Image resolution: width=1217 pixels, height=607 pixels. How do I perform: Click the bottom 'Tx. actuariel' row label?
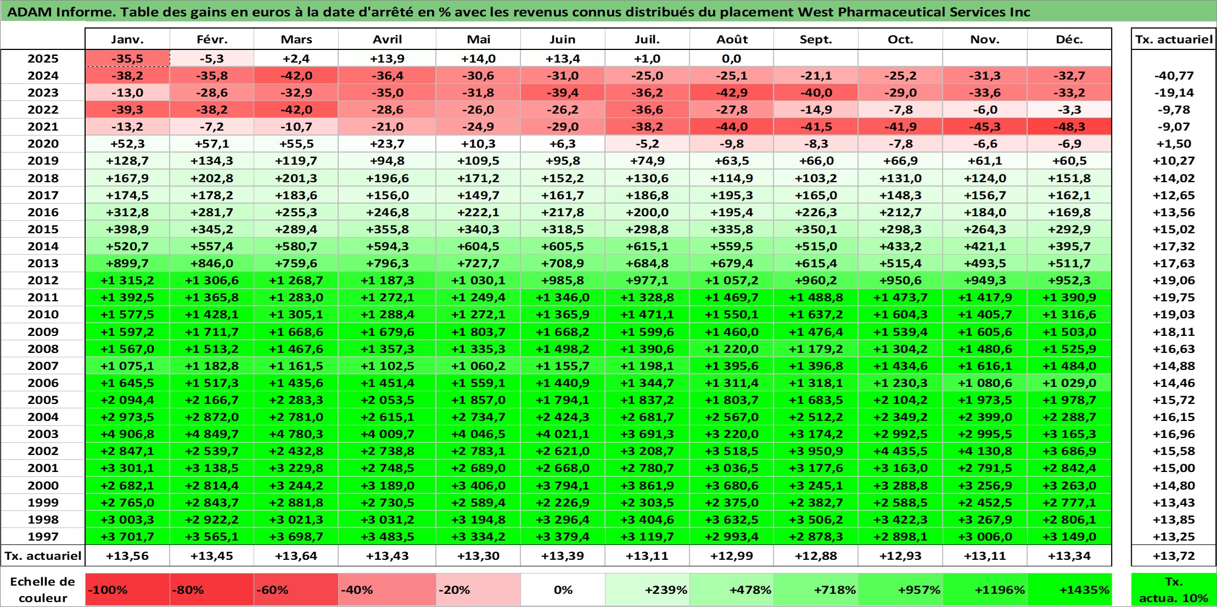pyautogui.click(x=43, y=556)
